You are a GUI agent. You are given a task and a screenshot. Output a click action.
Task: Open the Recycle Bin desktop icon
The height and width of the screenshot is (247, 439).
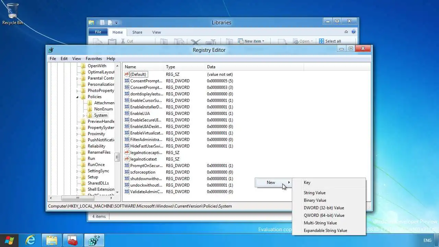click(x=13, y=11)
